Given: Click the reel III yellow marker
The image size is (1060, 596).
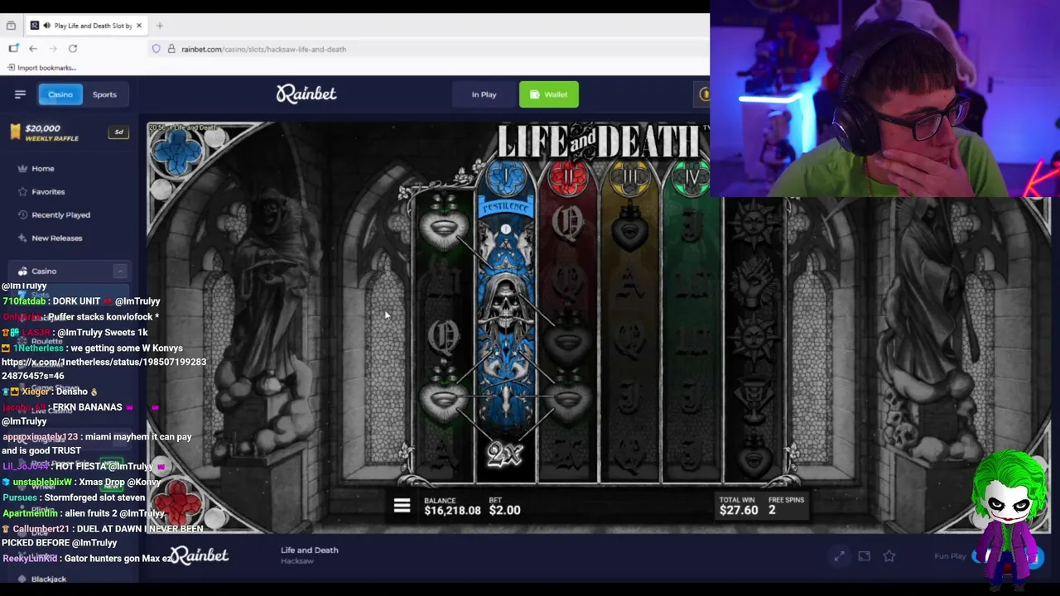Looking at the screenshot, I should pyautogui.click(x=630, y=178).
